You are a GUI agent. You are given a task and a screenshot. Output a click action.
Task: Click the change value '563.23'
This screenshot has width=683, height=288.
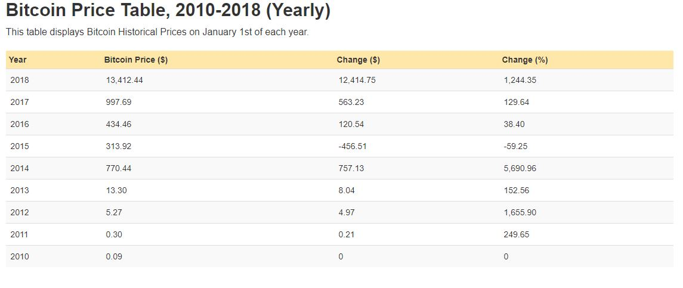(x=351, y=103)
